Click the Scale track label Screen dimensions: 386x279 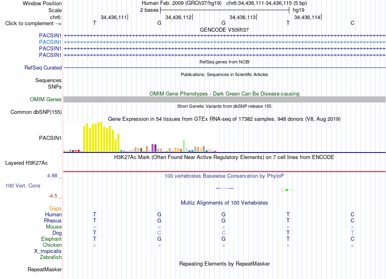pos(55,10)
